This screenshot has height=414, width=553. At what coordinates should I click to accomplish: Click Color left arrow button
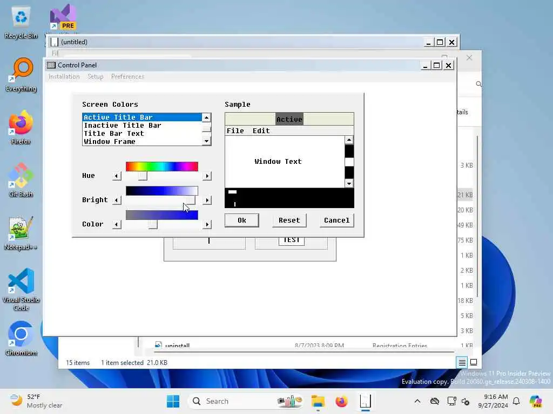coord(117,224)
